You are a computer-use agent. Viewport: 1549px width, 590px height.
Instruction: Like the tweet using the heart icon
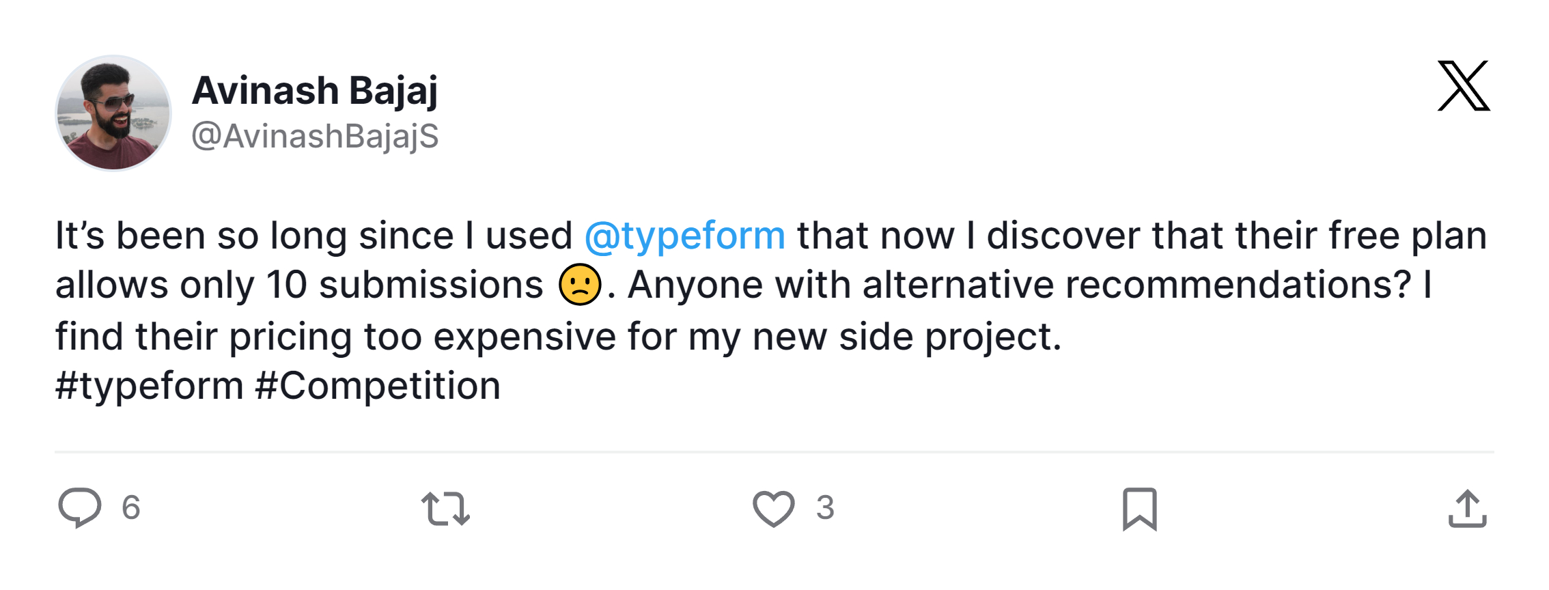coord(772,507)
